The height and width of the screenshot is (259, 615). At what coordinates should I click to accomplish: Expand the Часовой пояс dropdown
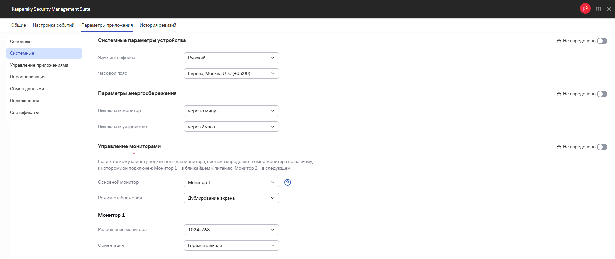(x=231, y=73)
